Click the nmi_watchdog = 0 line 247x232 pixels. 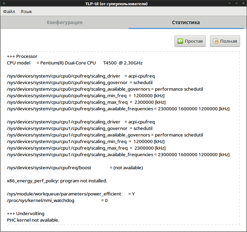pos(57,200)
